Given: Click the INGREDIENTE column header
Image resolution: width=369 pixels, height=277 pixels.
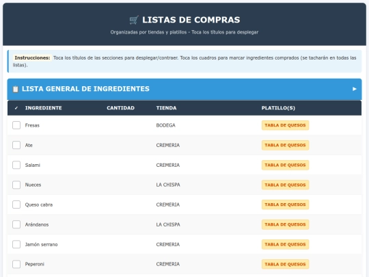Looking at the screenshot, I should pyautogui.click(x=44, y=108).
